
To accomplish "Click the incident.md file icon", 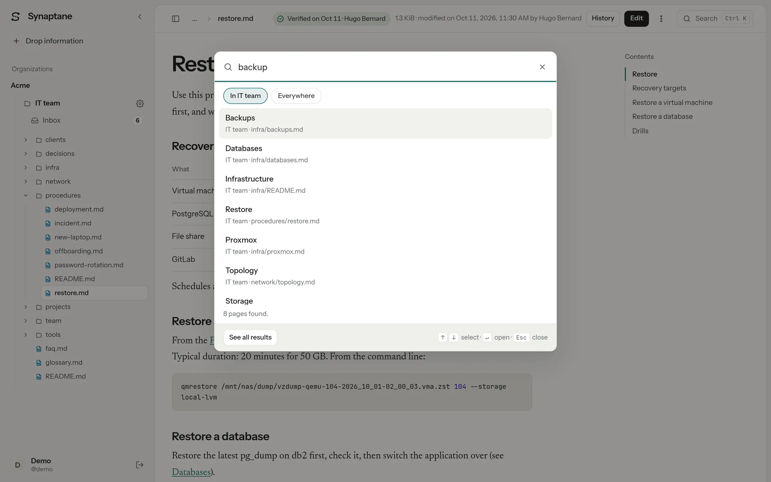I will click(48, 223).
